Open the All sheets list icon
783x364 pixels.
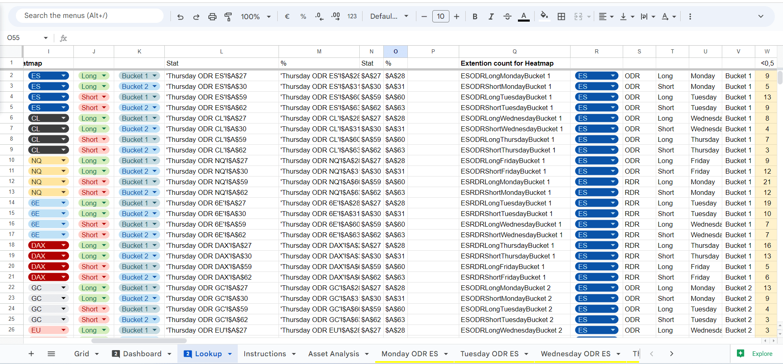(x=51, y=353)
